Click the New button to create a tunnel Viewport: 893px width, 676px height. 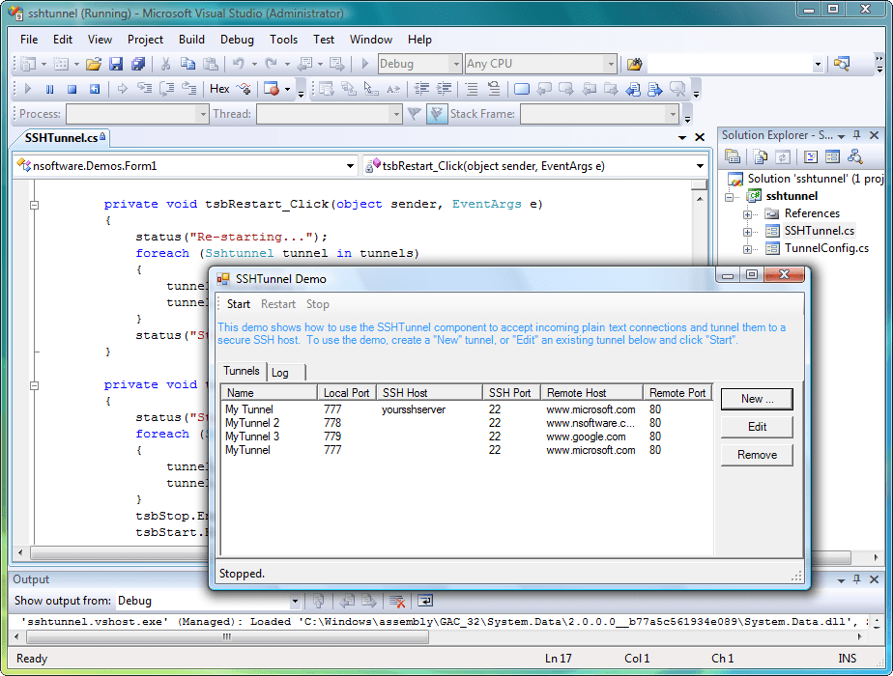pyautogui.click(x=757, y=399)
